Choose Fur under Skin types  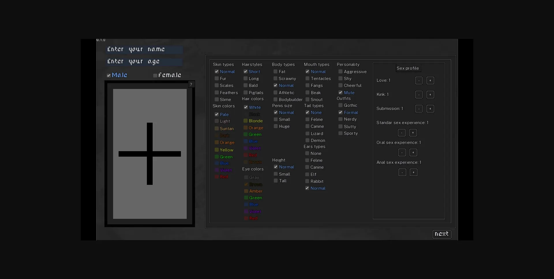click(x=217, y=79)
